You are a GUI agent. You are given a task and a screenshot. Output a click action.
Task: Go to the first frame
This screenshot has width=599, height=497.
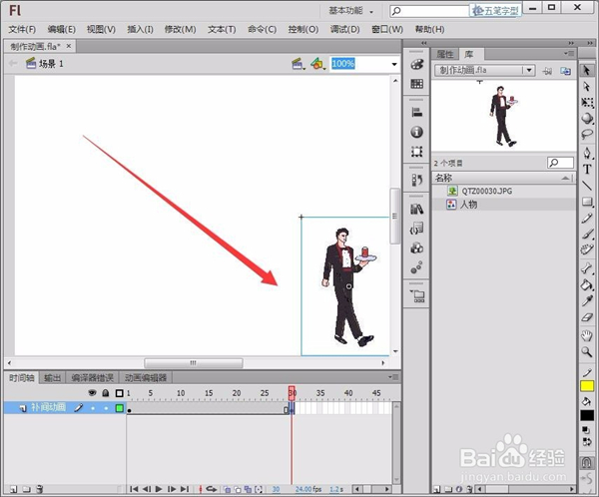[134, 489]
